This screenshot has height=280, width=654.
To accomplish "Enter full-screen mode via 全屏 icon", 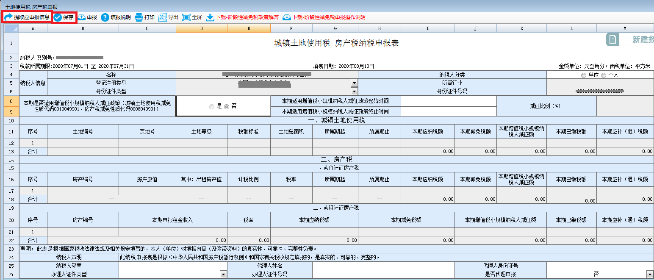I will tap(186, 17).
